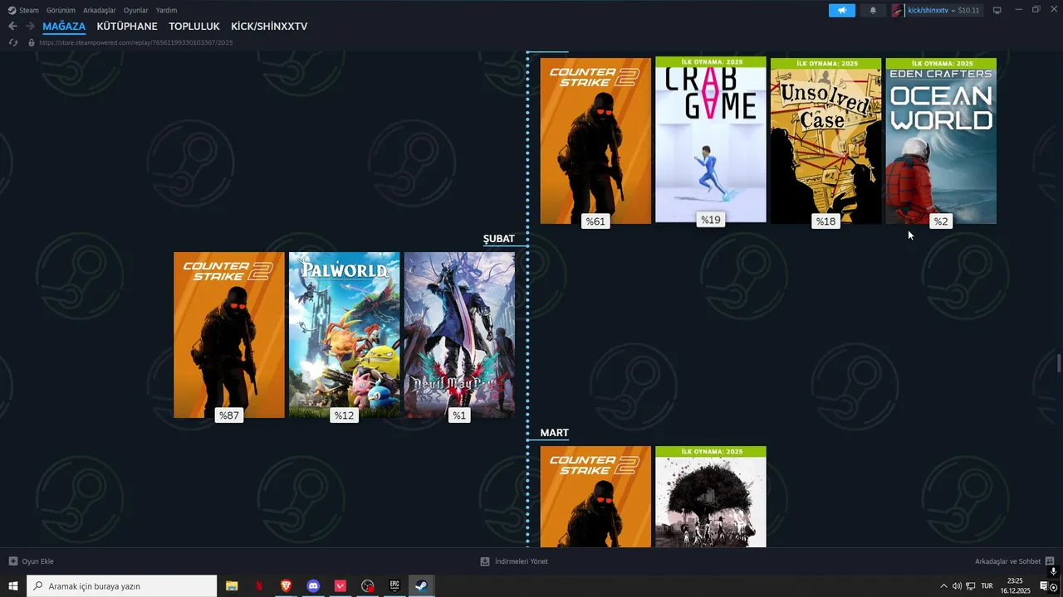The width and height of the screenshot is (1063, 597).
Task: Open the Devil May Cry 5 cover
Action: point(459,335)
